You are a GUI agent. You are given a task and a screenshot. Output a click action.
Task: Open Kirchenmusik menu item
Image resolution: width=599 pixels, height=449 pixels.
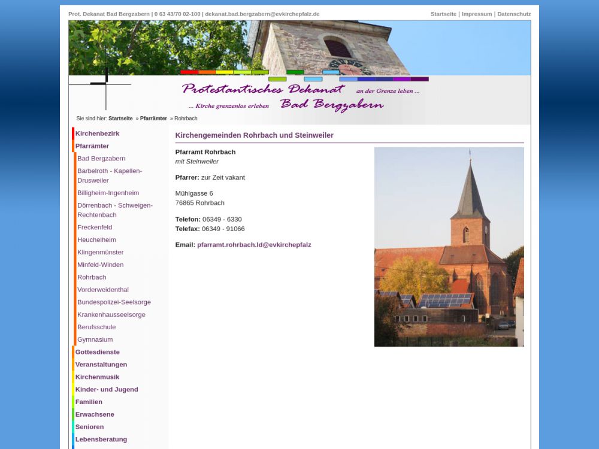(x=97, y=377)
